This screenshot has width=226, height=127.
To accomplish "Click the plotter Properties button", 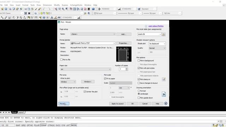I will [x=124, y=43].
